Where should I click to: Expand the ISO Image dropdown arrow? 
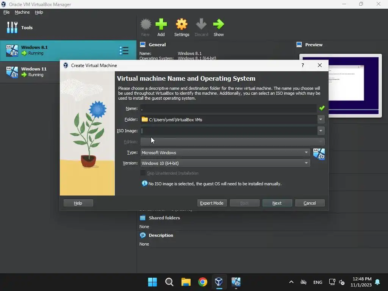click(x=321, y=131)
